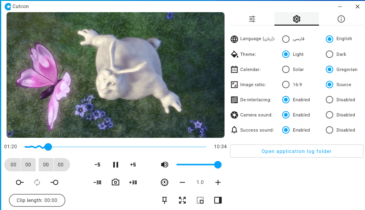Click the Language globe icon

234,39
